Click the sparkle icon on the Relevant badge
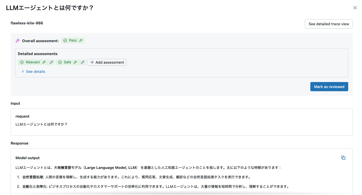Image resolution: width=362 pixels, height=195 pixels. tap(44, 62)
